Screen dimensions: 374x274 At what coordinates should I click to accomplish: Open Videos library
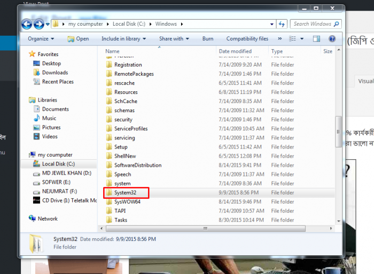coord(50,136)
